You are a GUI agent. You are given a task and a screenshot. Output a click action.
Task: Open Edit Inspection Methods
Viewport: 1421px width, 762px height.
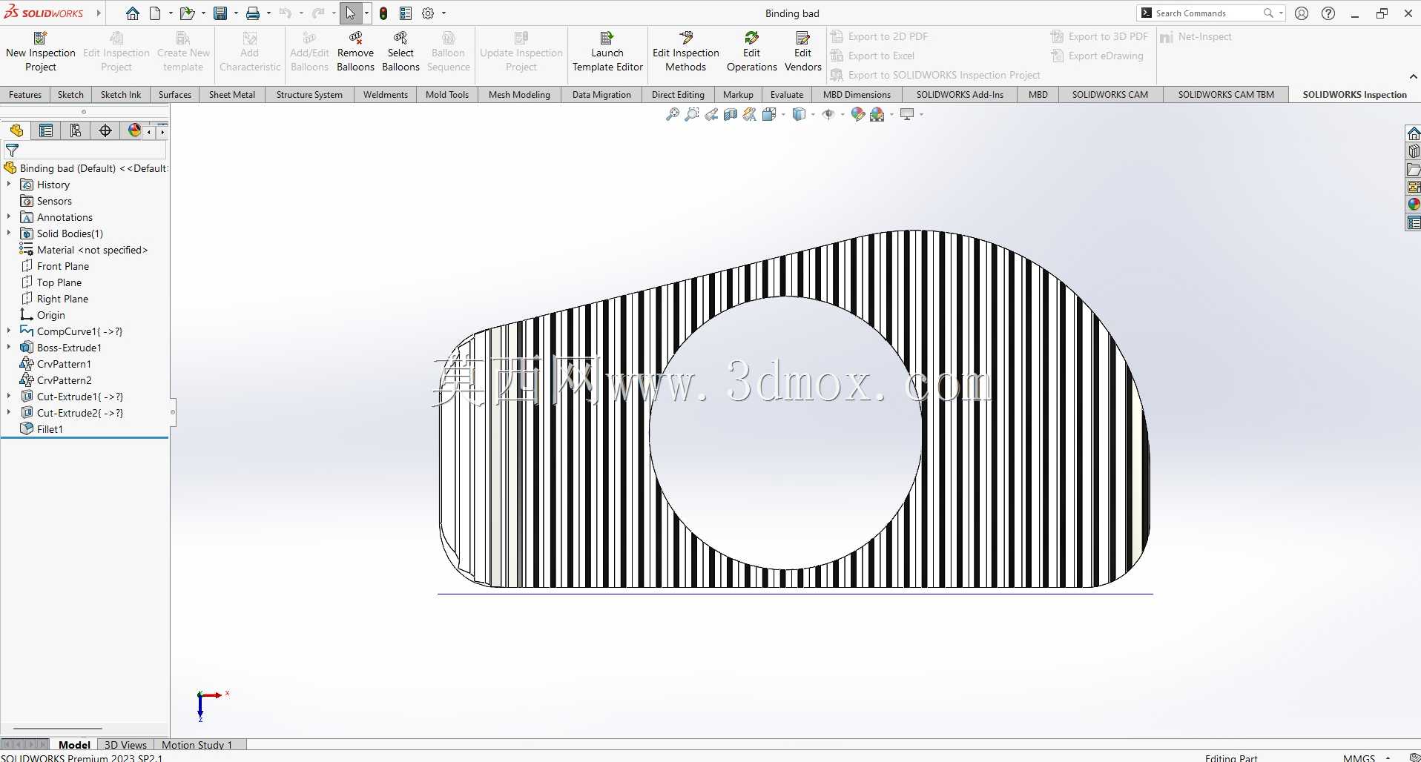tap(686, 51)
